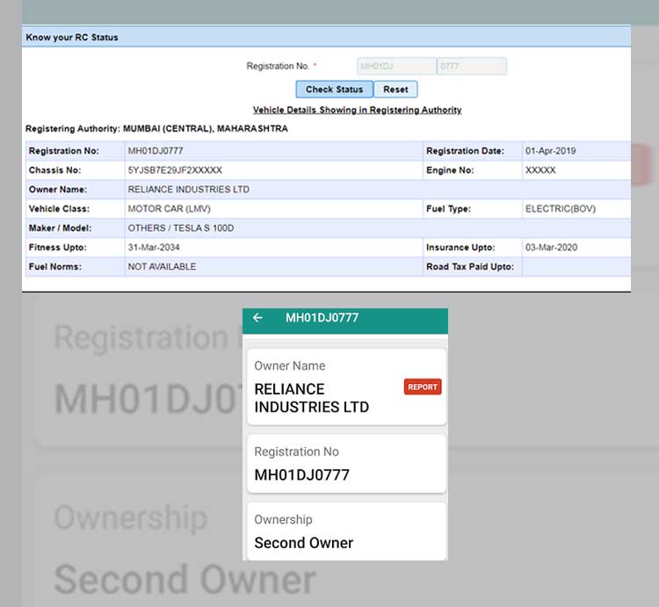
Task: Click the registration date 01-Apr-2019
Action: coord(550,151)
